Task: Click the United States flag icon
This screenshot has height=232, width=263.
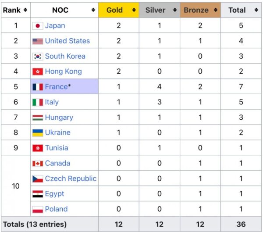Action: [38, 41]
